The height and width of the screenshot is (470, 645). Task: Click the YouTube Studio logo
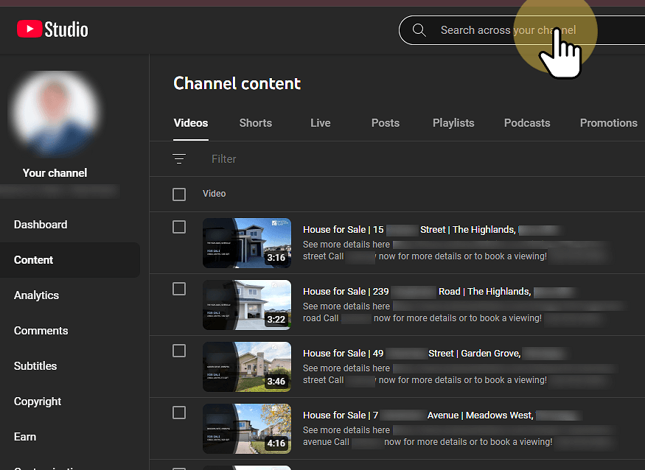pyautogui.click(x=52, y=29)
